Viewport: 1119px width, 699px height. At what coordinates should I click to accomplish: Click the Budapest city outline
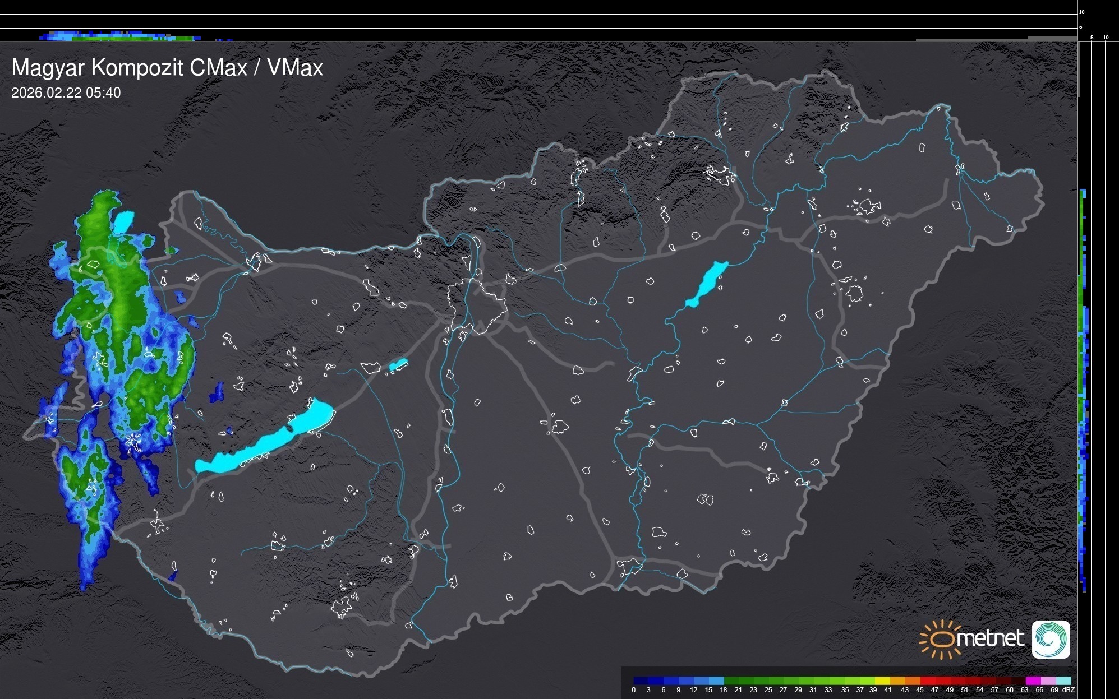(x=477, y=305)
